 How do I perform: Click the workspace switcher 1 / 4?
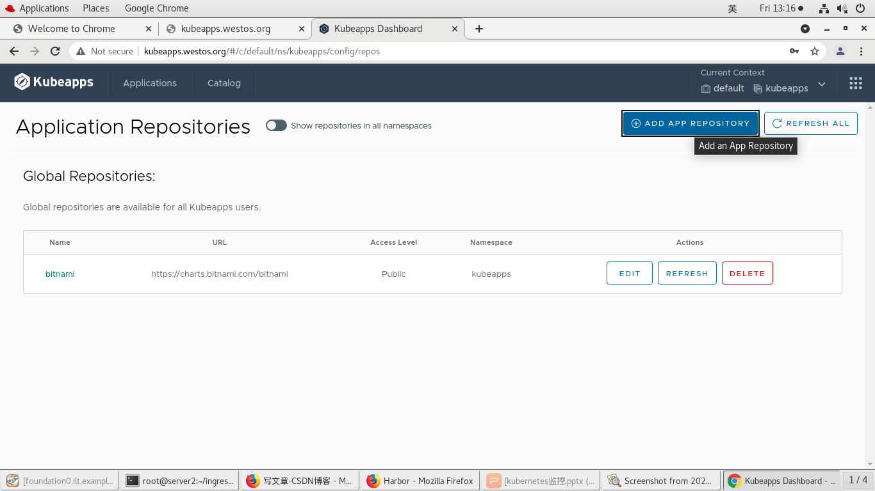[x=858, y=480]
